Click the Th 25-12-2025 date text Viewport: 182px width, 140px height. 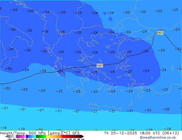pyautogui.click(x=121, y=133)
